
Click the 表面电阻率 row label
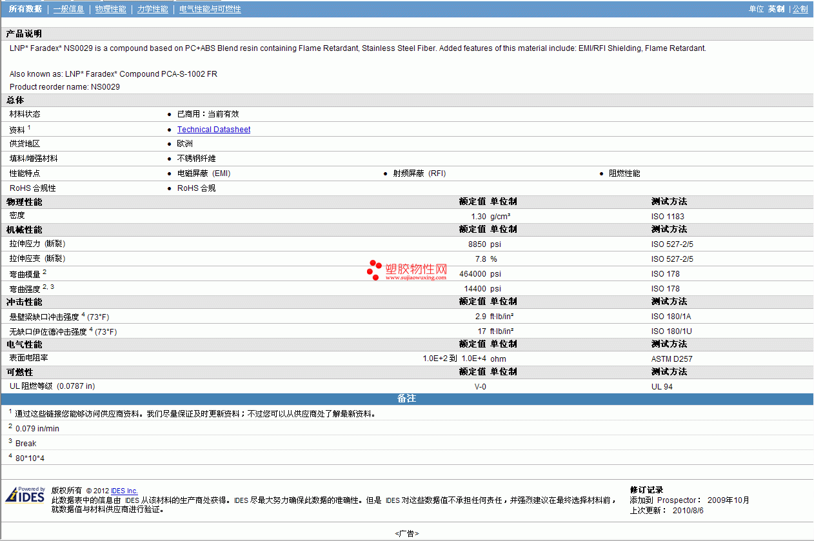coord(29,358)
